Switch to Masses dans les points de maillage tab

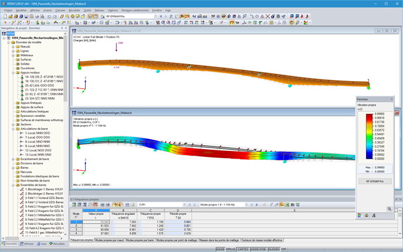[219, 240]
